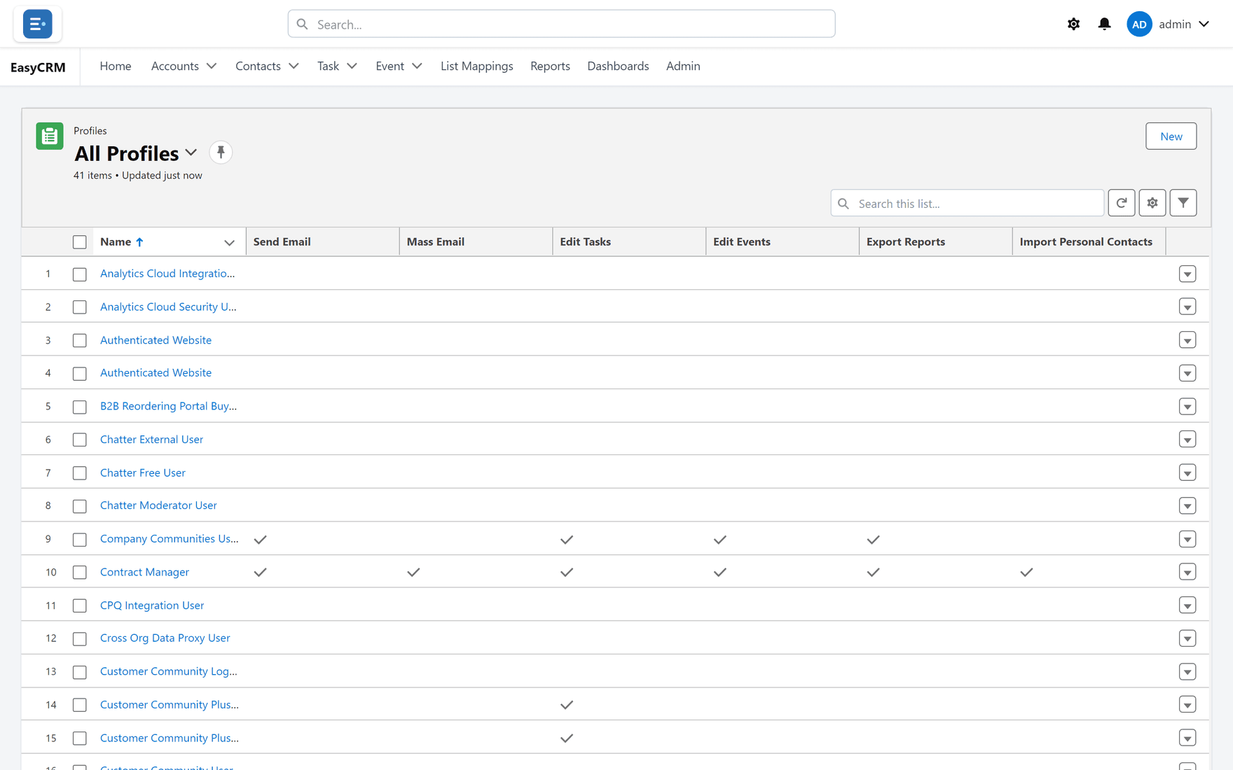The width and height of the screenshot is (1233, 770).
Task: Open the Reports tab
Action: pos(550,66)
